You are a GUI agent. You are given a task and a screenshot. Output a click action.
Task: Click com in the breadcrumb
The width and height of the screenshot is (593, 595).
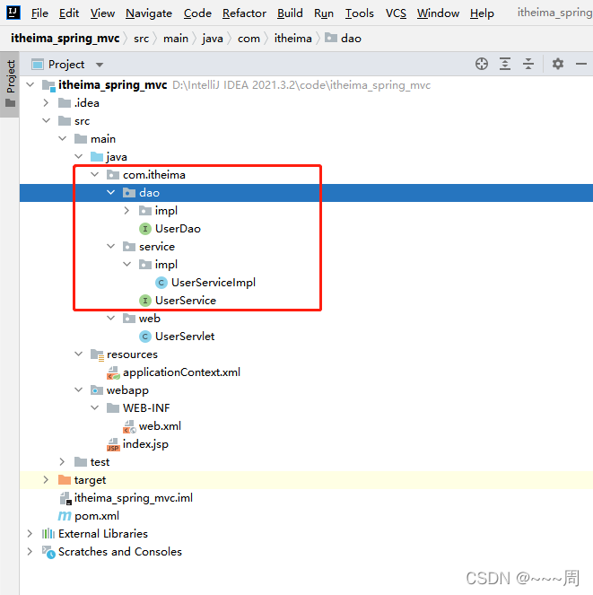click(249, 39)
